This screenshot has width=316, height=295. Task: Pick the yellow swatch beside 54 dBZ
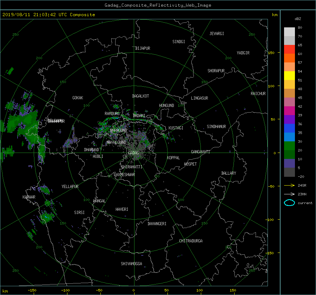(x=289, y=75)
